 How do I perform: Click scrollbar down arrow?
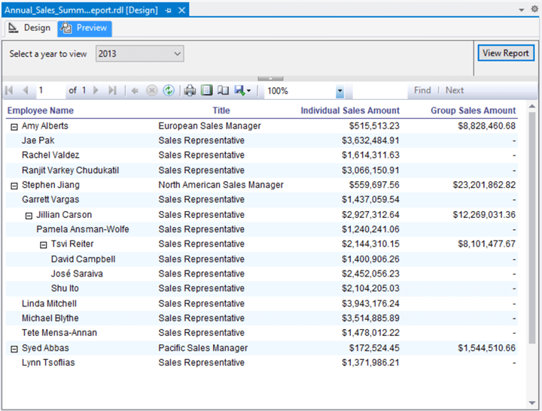(x=532, y=403)
